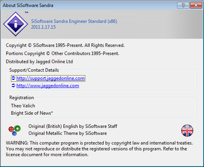Click the gears theme icon

click(14, 130)
